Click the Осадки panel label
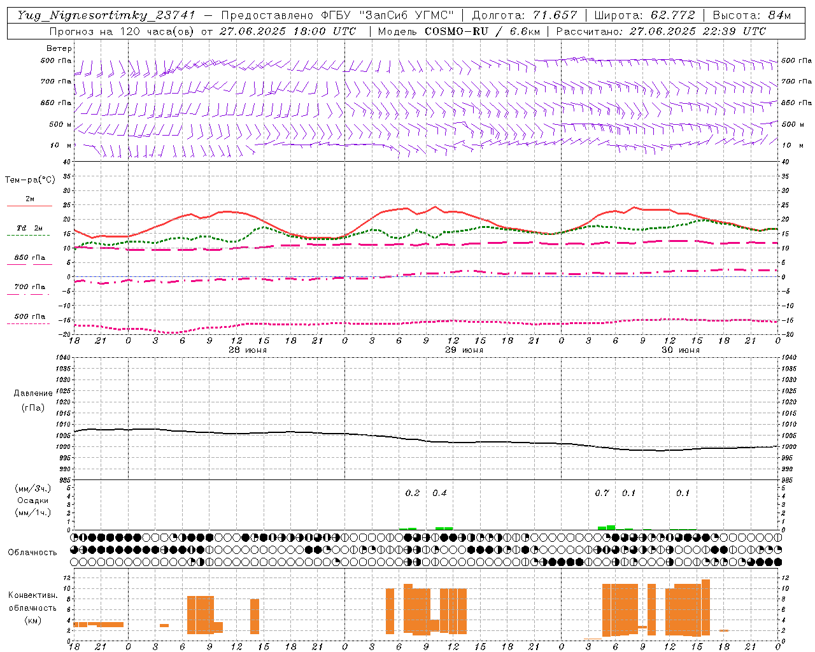Image resolution: width=815 pixels, height=652 pixels. pos(33,501)
